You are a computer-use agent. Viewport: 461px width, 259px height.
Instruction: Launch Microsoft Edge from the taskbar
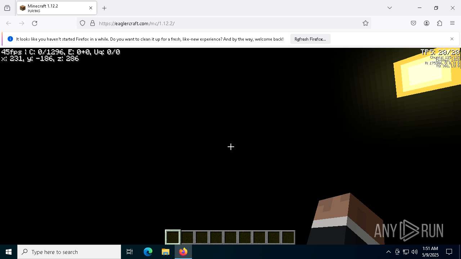(x=148, y=252)
